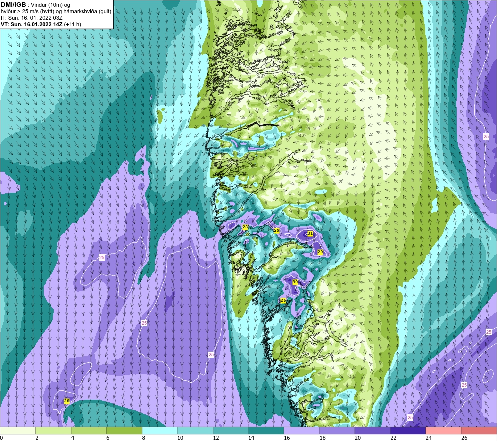Click the yellow 31 max gust label
Screen dimensions: 497x441
(x=310, y=233)
